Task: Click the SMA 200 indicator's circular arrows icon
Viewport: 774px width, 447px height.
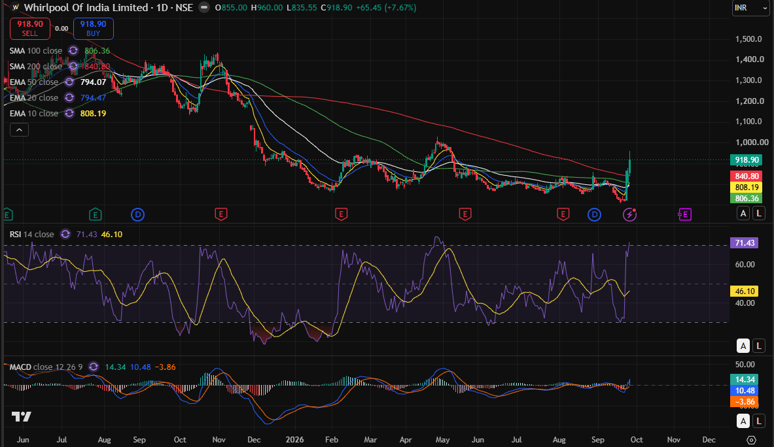Action: [x=73, y=66]
